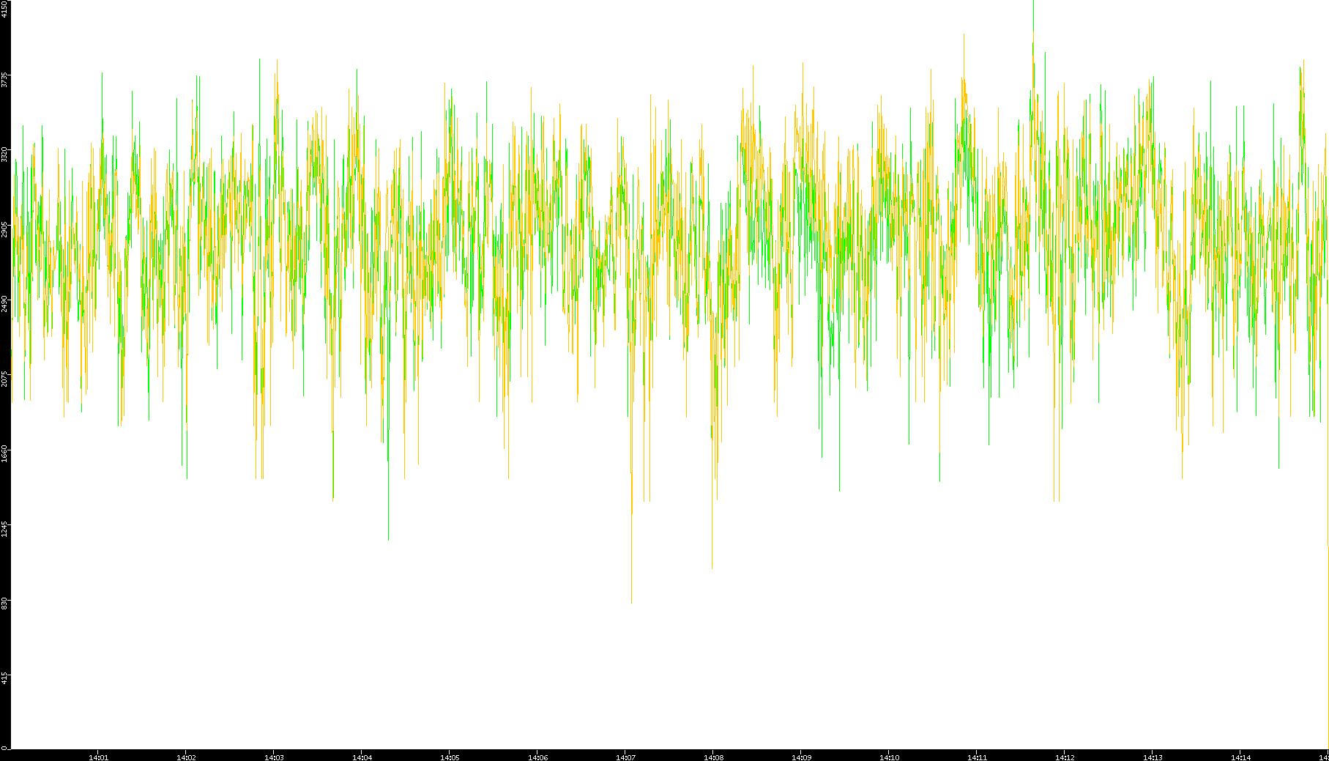Click the 1660 y-axis label
Viewport: 1329px width, 761px height.
pos(5,453)
